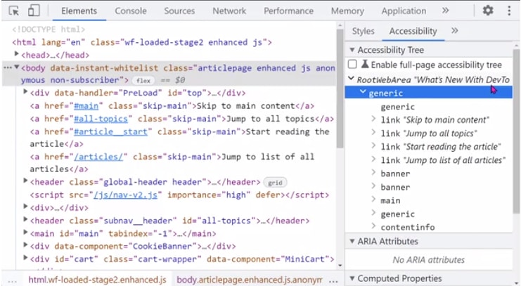Open the three-dot DevTools menu
521x286 pixels.
click(509, 11)
